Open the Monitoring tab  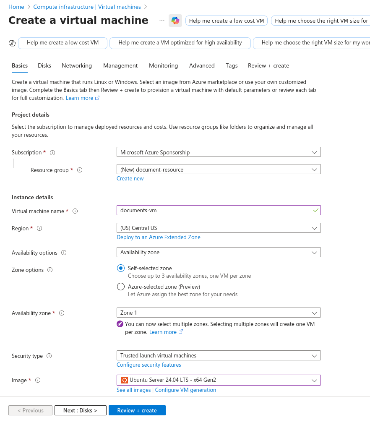164,65
